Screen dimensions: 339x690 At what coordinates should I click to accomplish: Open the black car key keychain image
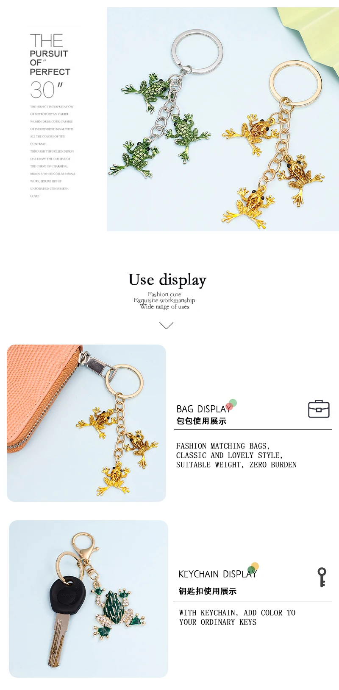click(89, 599)
